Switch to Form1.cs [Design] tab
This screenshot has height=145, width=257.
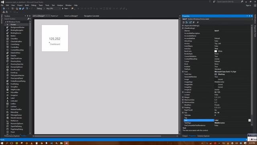click(x=71, y=16)
